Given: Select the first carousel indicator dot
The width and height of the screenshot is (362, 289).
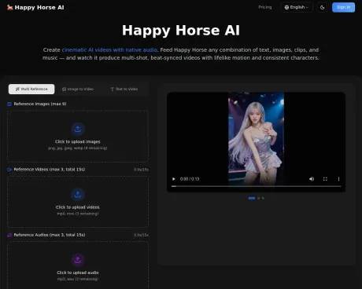Looking at the screenshot, I should [x=252, y=198].
